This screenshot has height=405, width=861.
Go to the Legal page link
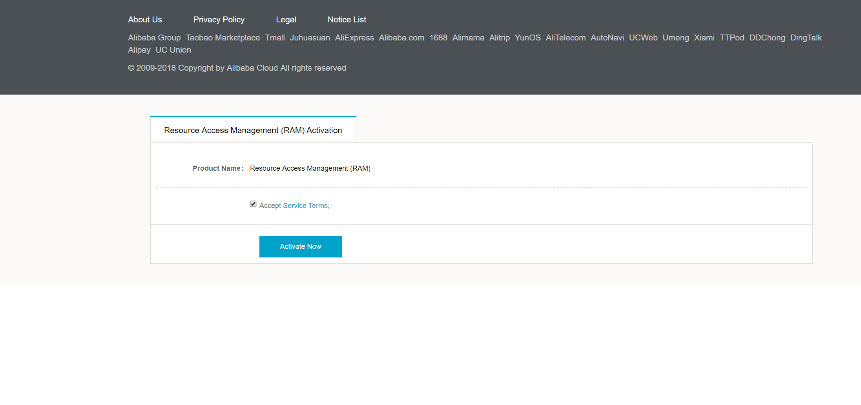(286, 20)
